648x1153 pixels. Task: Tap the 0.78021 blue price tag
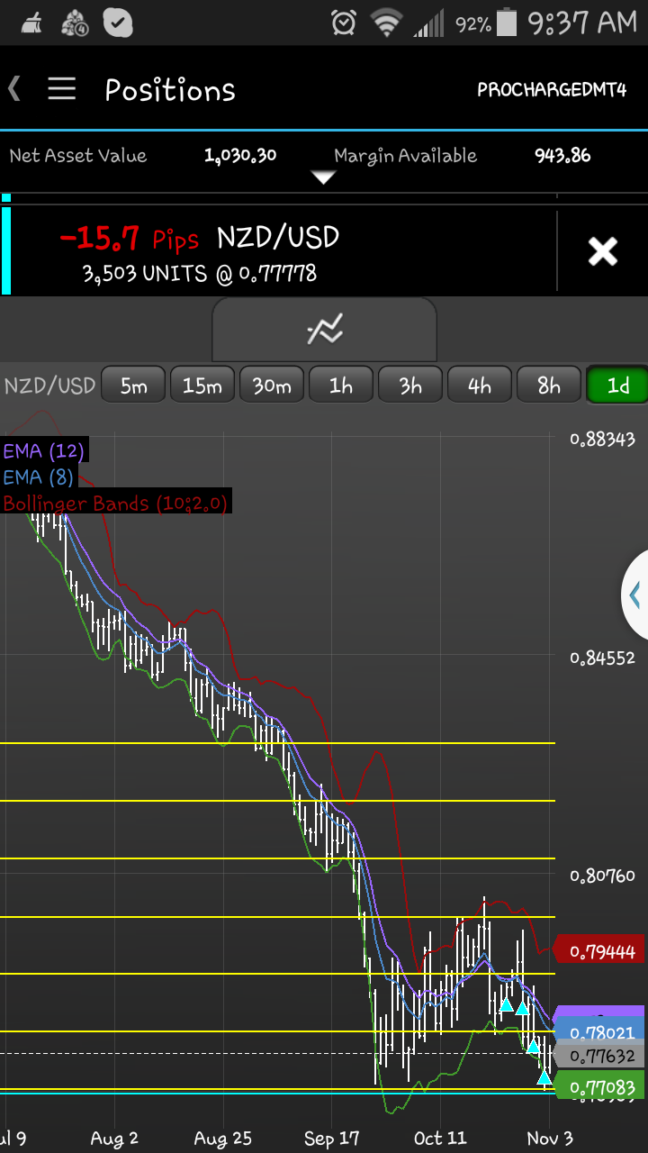[600, 1032]
